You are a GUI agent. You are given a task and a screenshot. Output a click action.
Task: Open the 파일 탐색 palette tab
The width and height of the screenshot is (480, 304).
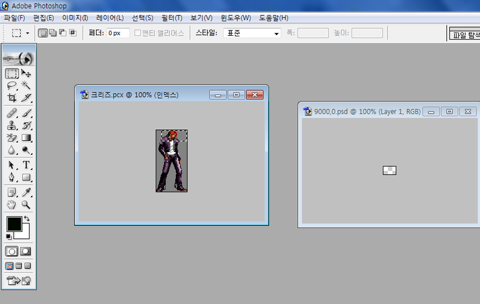(x=464, y=35)
